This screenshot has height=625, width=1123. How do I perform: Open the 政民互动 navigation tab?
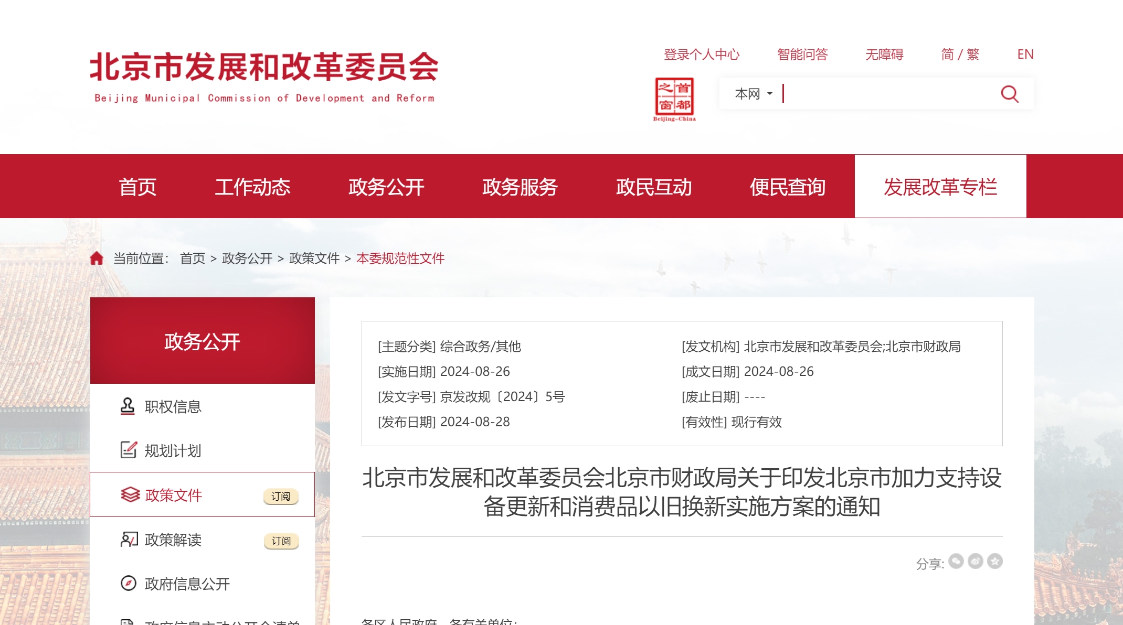tap(654, 187)
